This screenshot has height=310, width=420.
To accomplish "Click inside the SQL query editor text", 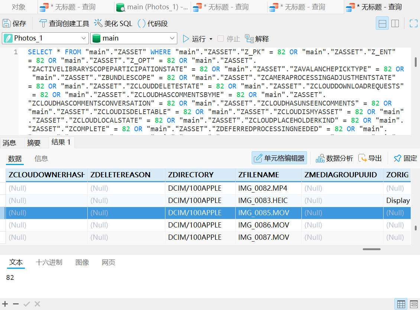I will click(x=216, y=91).
